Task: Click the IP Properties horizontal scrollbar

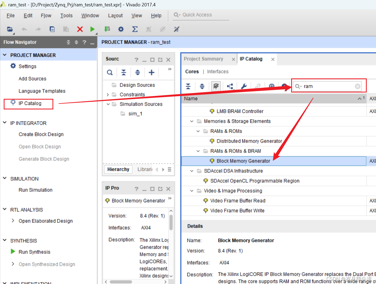Action: [x=121, y=282]
